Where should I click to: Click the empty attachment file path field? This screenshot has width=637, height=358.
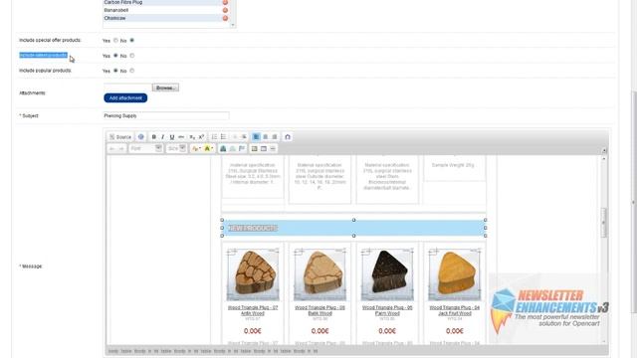point(127,88)
